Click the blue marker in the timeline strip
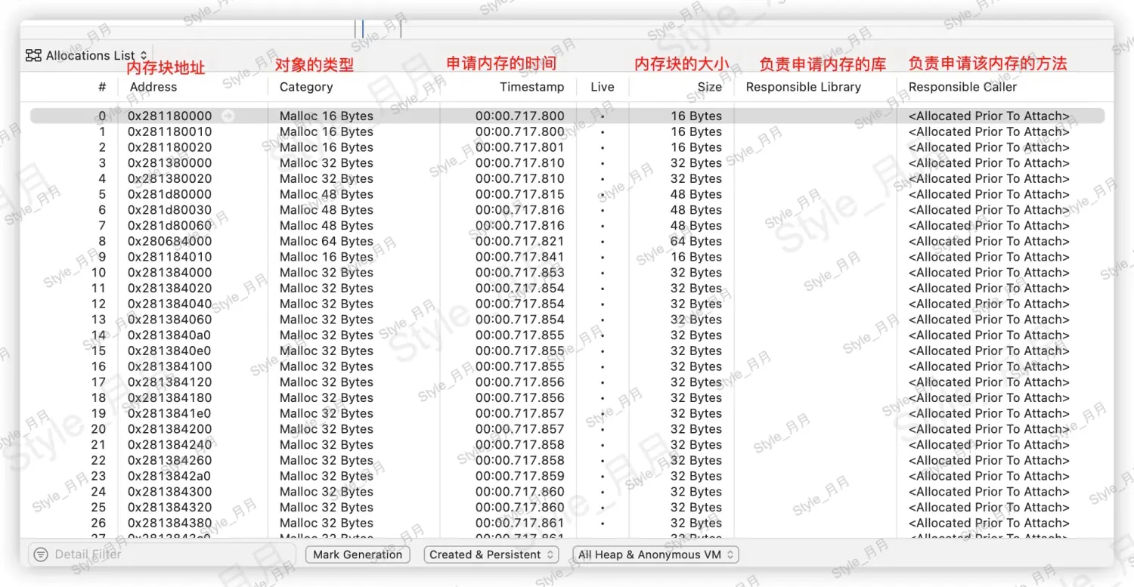 pos(363,29)
